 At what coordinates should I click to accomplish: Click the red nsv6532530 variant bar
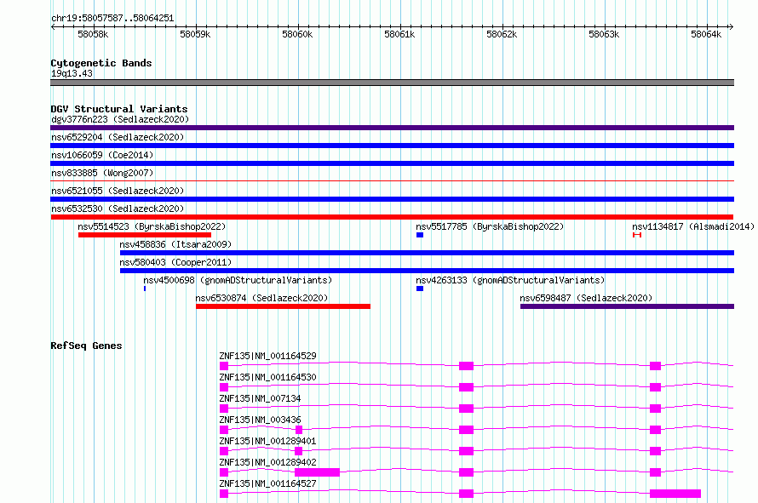click(x=392, y=217)
